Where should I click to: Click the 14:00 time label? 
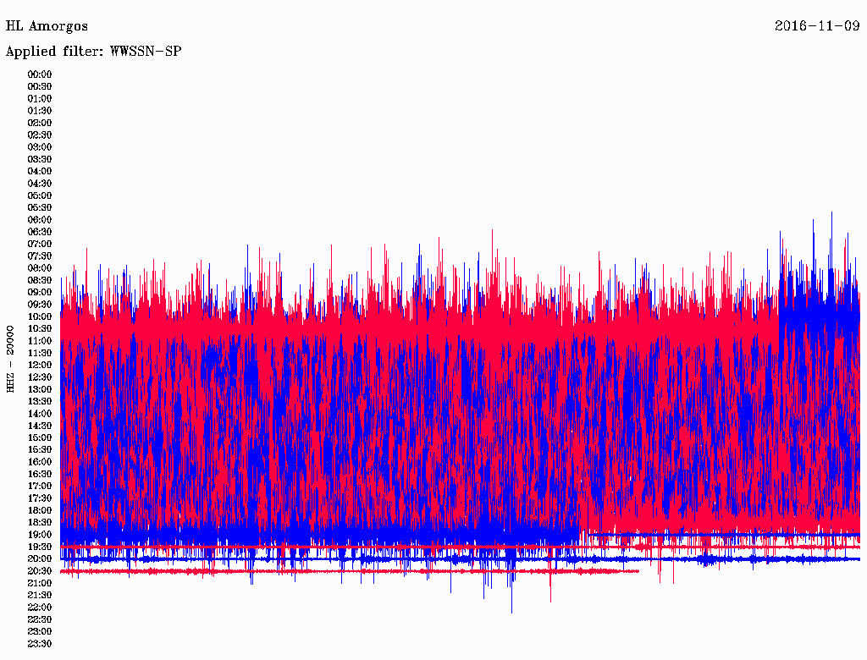click(x=40, y=414)
